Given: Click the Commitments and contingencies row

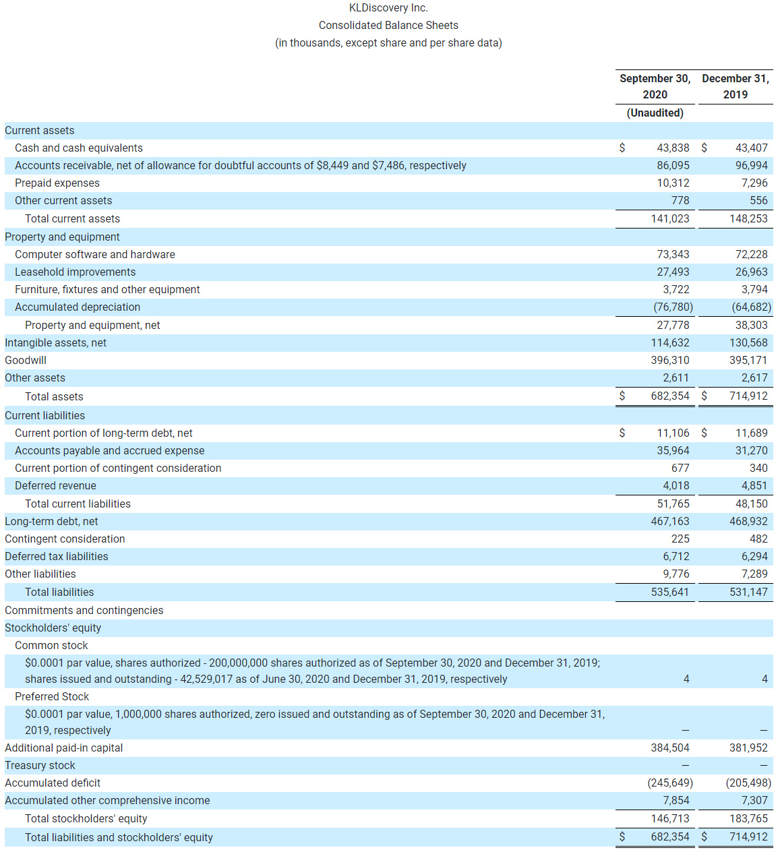Looking at the screenshot, I should point(84,610).
